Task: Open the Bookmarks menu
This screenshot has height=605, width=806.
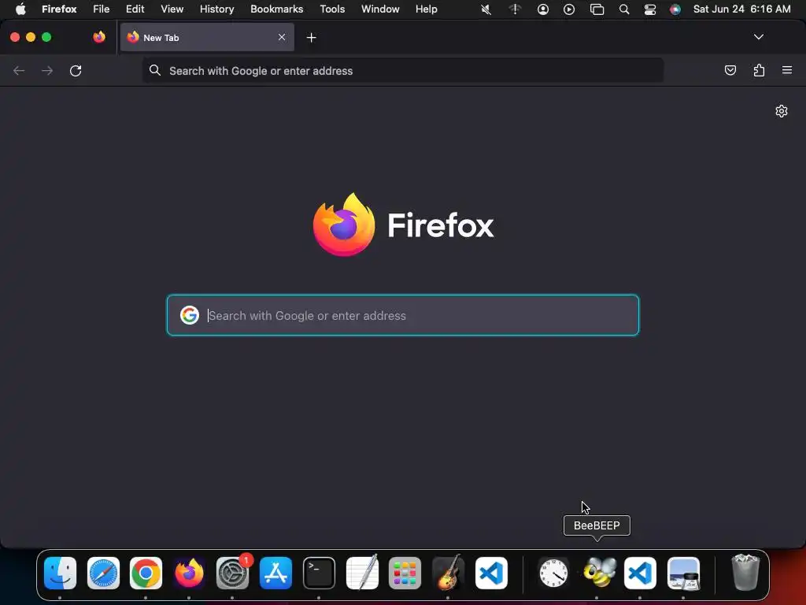Action: 276,9
